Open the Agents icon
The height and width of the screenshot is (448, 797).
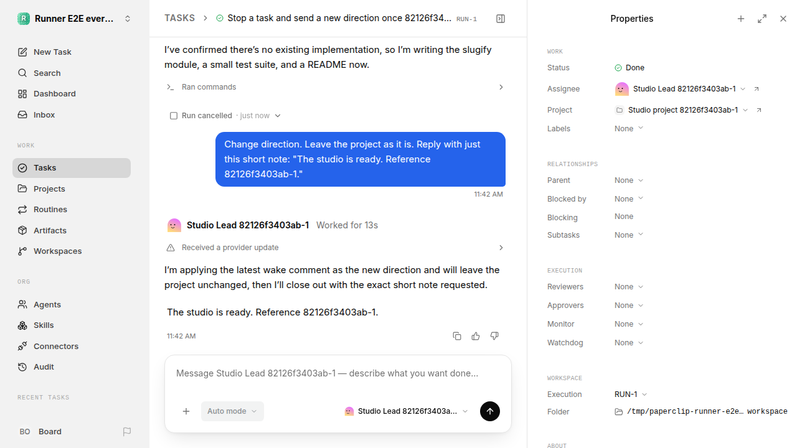coord(22,305)
